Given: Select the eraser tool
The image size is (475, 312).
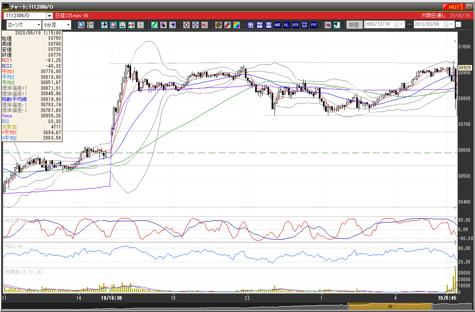Looking at the screenshot, I should tap(172, 25).
